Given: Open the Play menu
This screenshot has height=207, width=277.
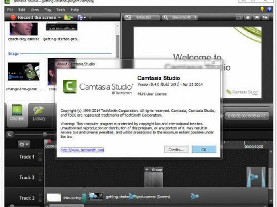Looking at the screenshot, I should click(x=47, y=10).
